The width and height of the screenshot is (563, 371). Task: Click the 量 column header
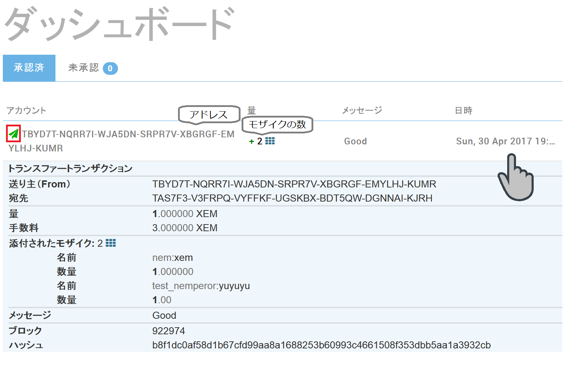pos(251,110)
